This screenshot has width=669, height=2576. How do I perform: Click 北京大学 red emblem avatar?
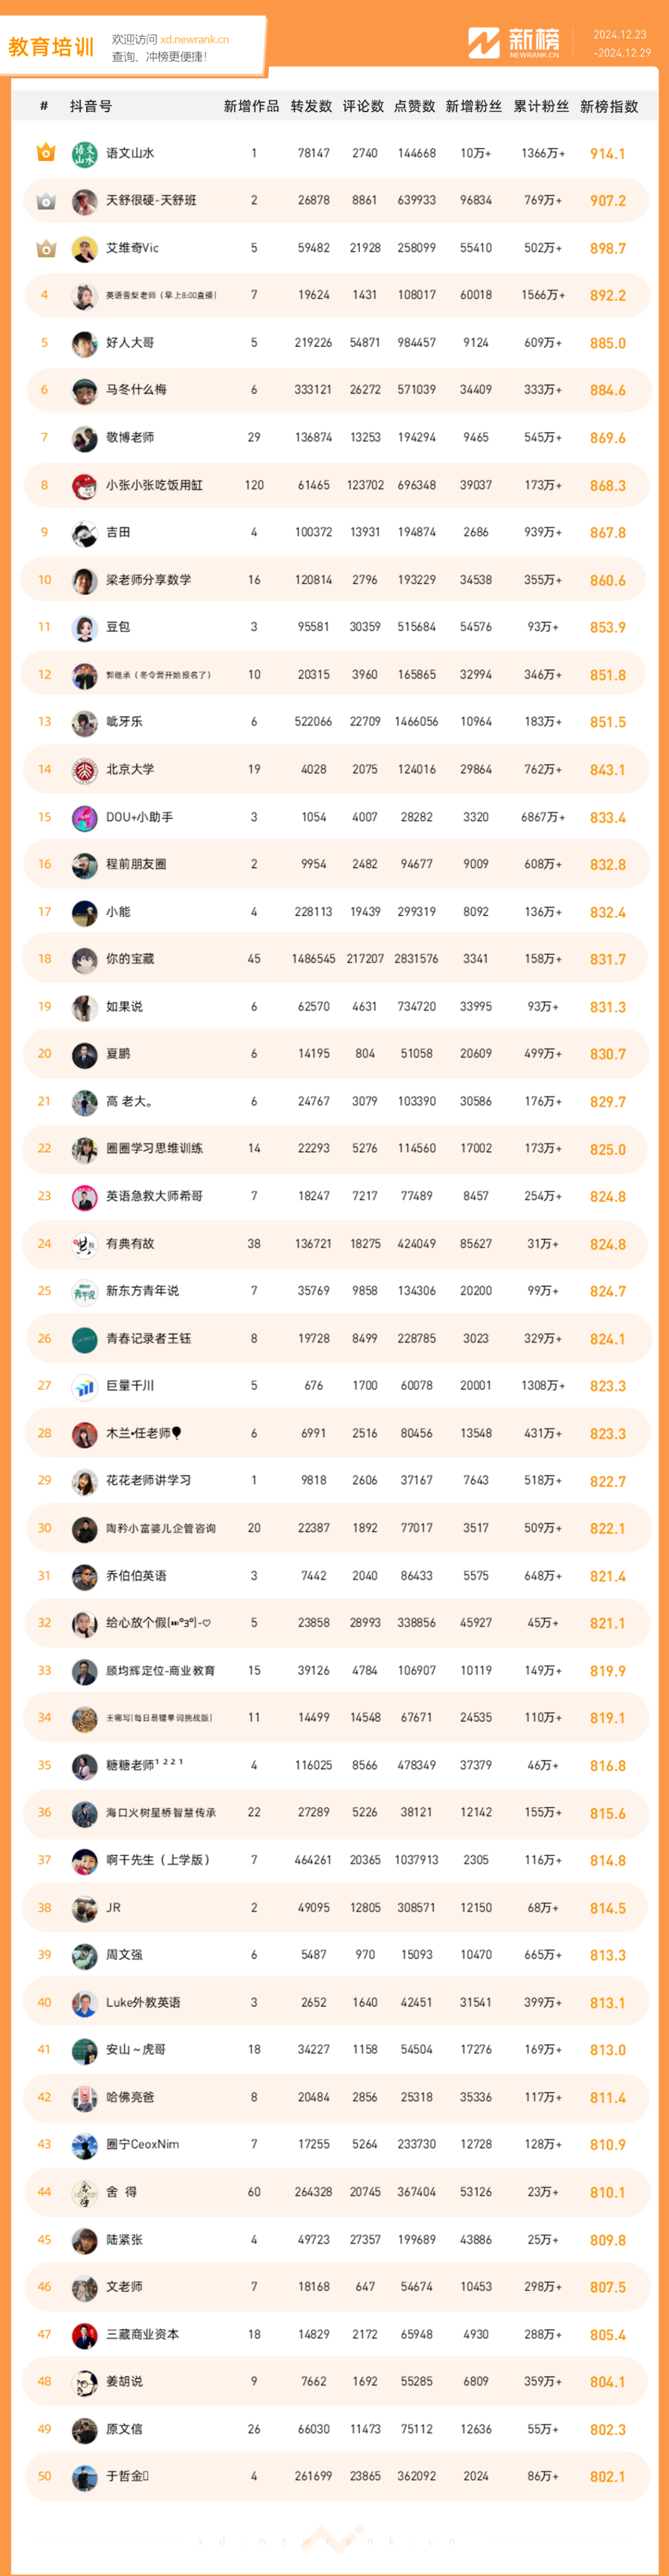pyautogui.click(x=85, y=770)
